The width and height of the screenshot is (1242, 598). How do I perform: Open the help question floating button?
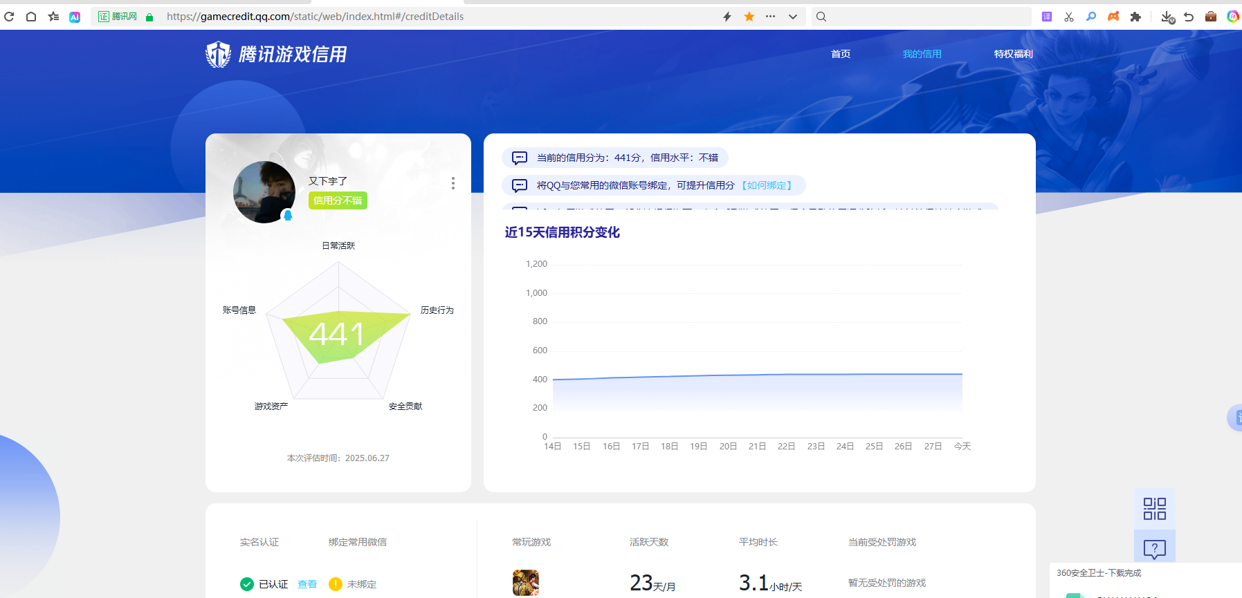click(x=1155, y=550)
